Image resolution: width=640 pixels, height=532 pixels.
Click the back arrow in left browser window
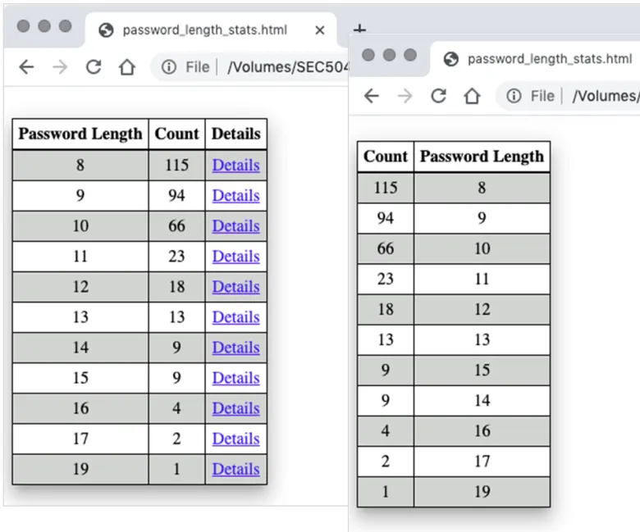(x=26, y=67)
